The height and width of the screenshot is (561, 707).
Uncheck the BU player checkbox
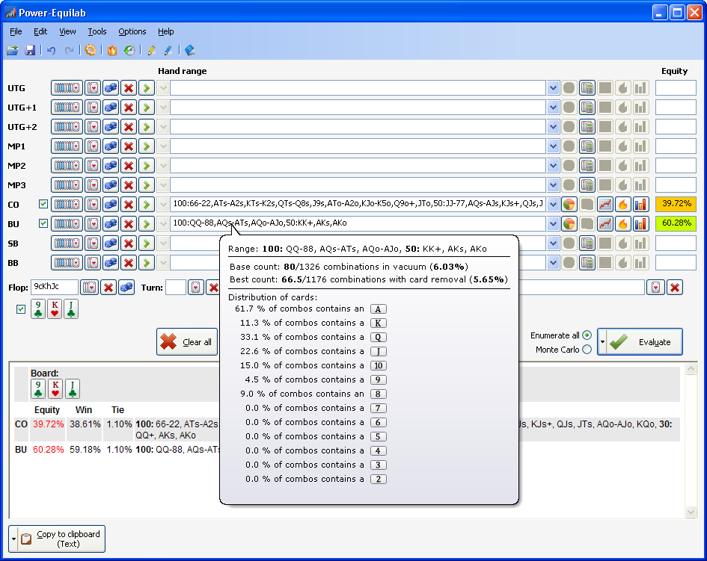(43, 223)
